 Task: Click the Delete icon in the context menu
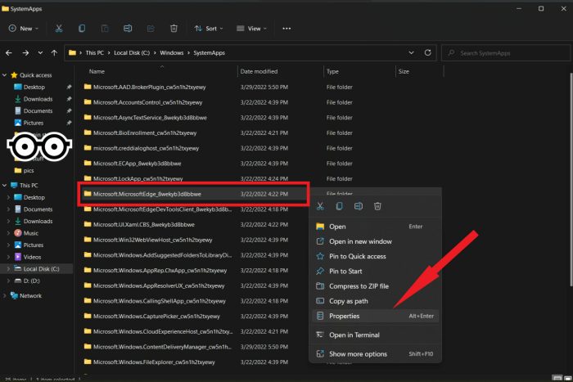coord(377,206)
